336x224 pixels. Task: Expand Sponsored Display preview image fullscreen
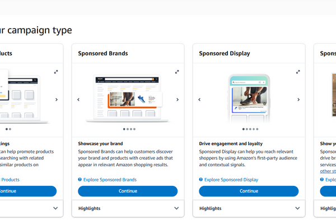[x=298, y=72]
